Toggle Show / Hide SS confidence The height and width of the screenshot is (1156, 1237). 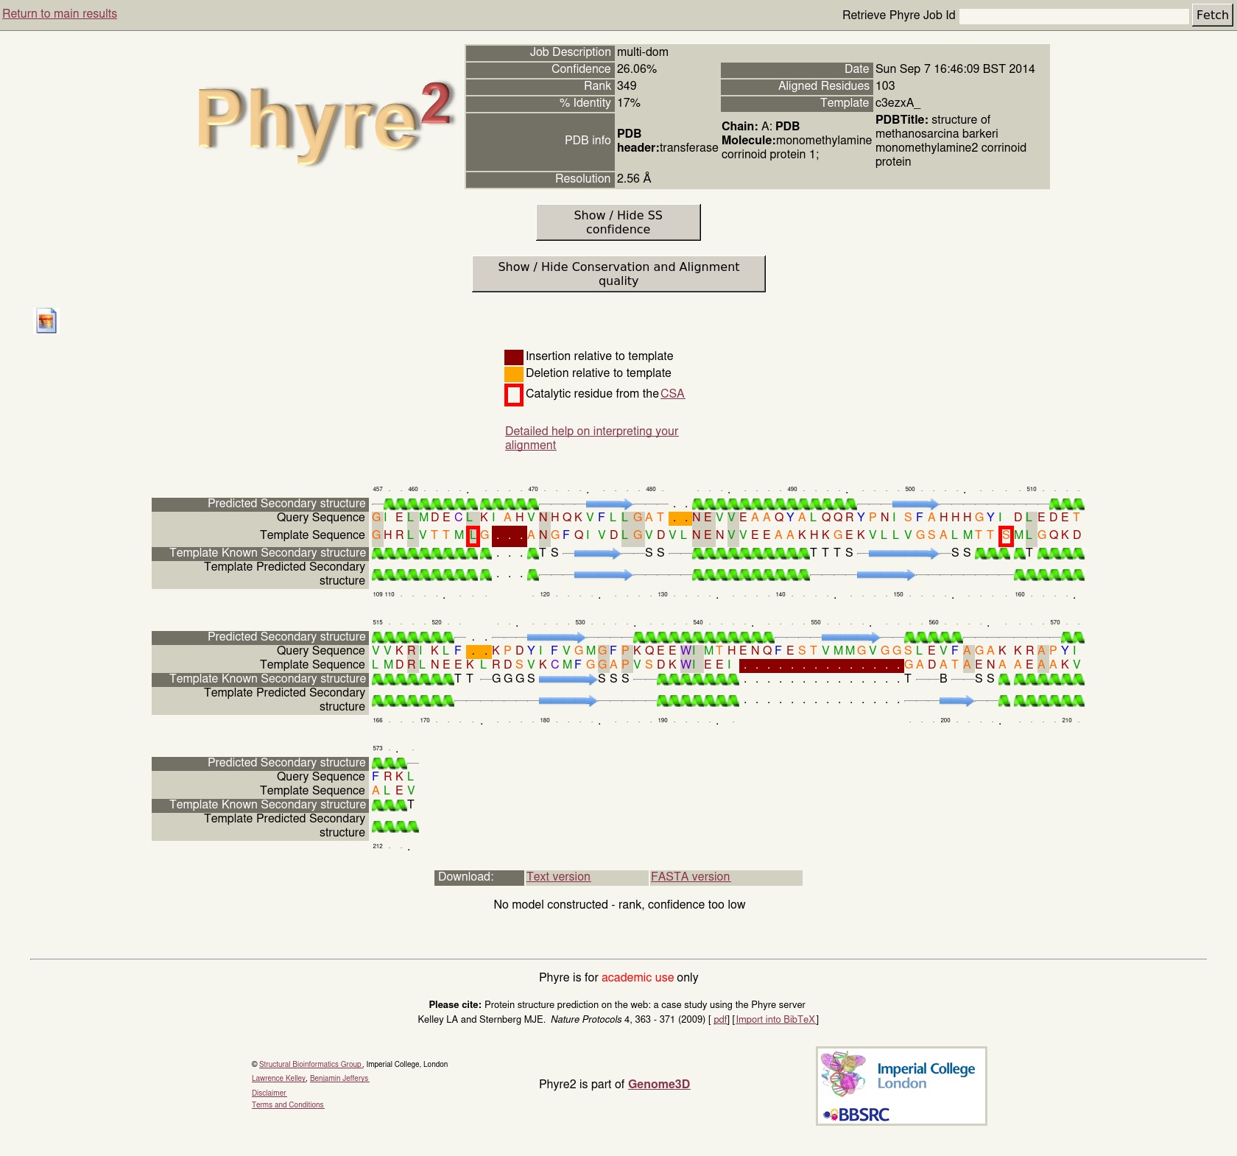click(618, 222)
